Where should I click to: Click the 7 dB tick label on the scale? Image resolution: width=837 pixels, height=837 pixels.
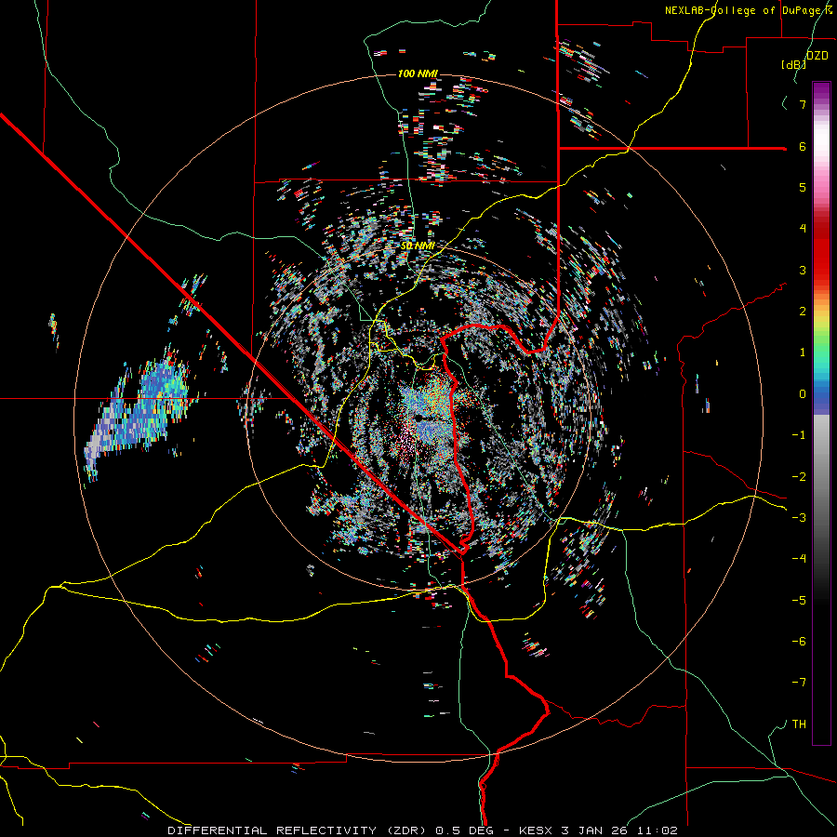(x=803, y=104)
